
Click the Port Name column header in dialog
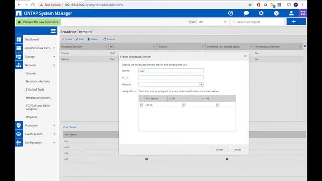(x=156, y=99)
